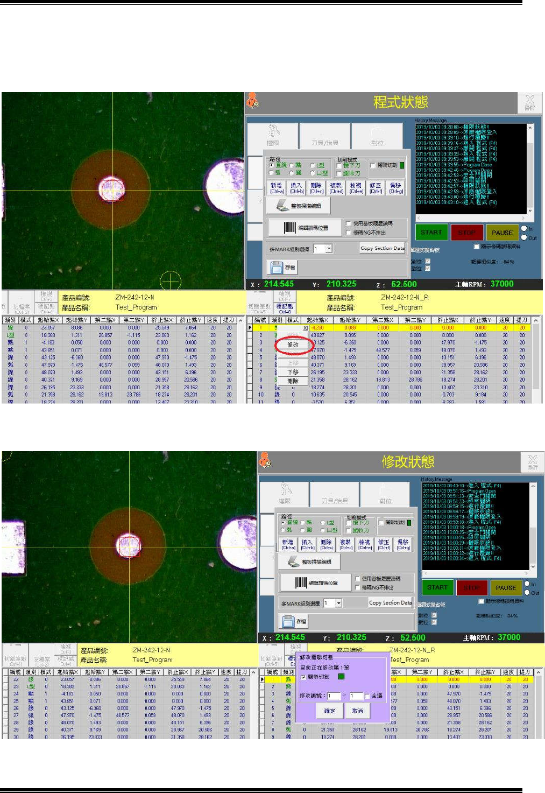Screen dimensions: 545x793
Task: Click the user login icon in 程式狀態 window
Action: pyautogui.click(x=252, y=101)
